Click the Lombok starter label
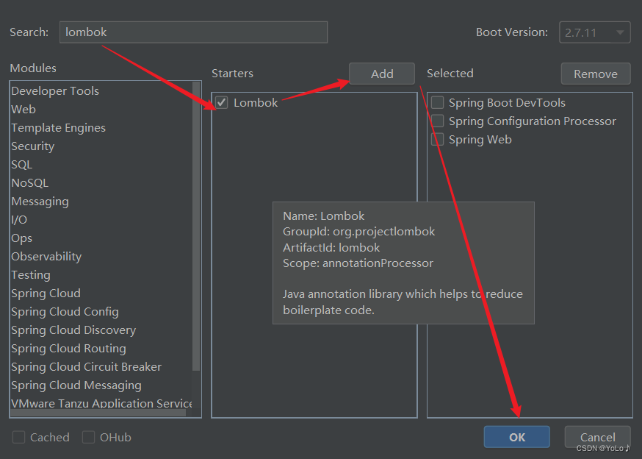 click(256, 102)
